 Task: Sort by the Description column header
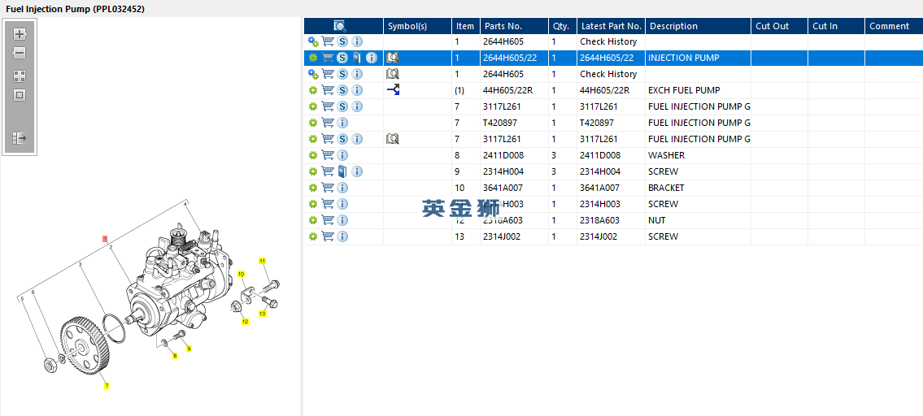tap(698, 26)
